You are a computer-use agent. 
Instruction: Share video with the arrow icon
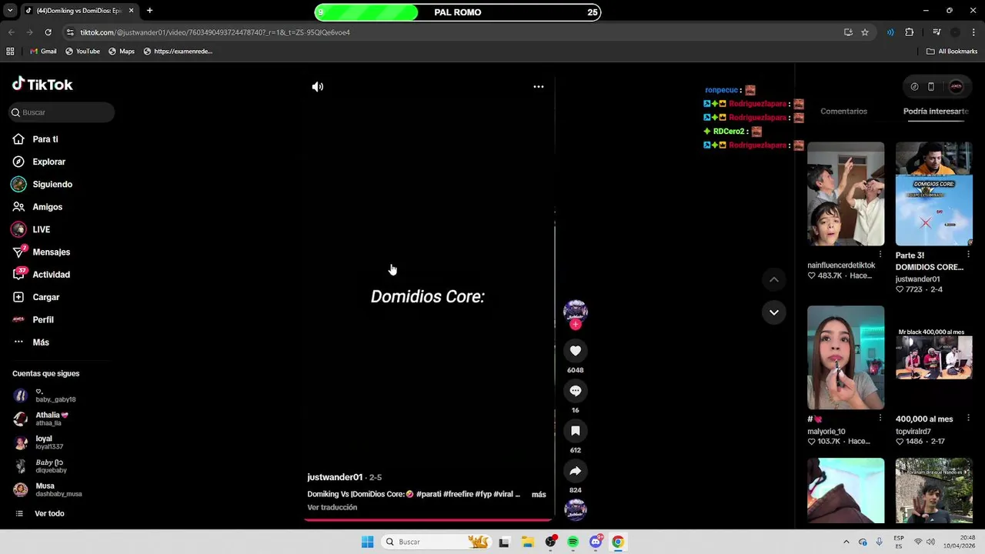point(575,471)
